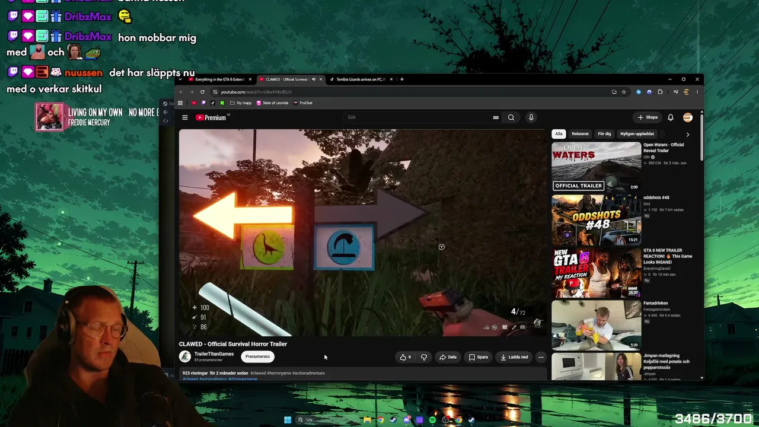This screenshot has height=427, width=759.
Task: Open the YouTube account avatar menu
Action: coord(688,117)
